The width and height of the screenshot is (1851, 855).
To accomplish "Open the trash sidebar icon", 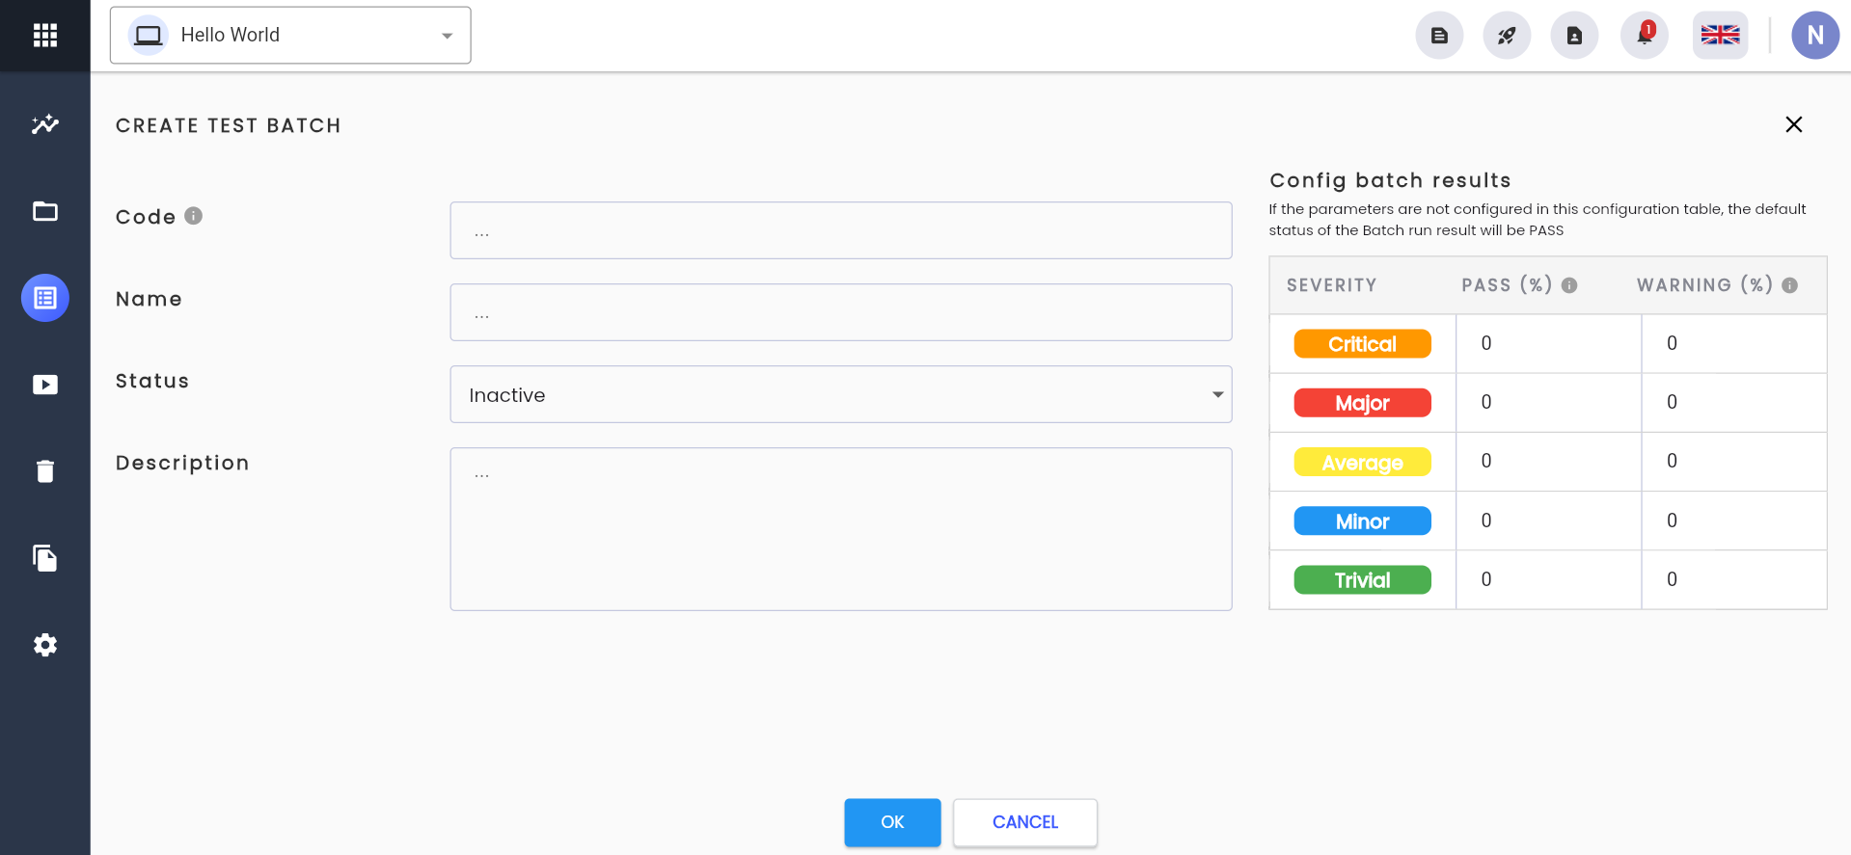I will point(45,471).
